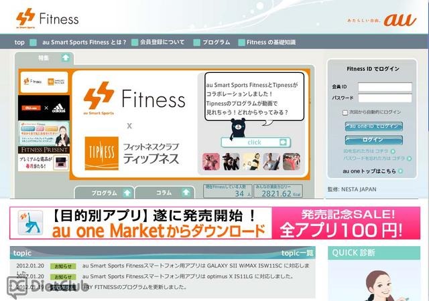Collapse the 特集 tab arrow
Image resolution: width=429 pixels, height=301 pixels.
(x=66, y=58)
